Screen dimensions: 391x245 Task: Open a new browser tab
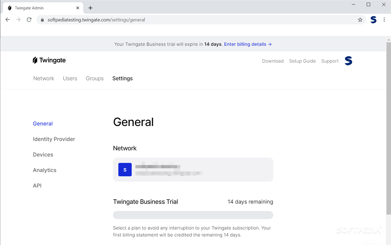point(90,8)
